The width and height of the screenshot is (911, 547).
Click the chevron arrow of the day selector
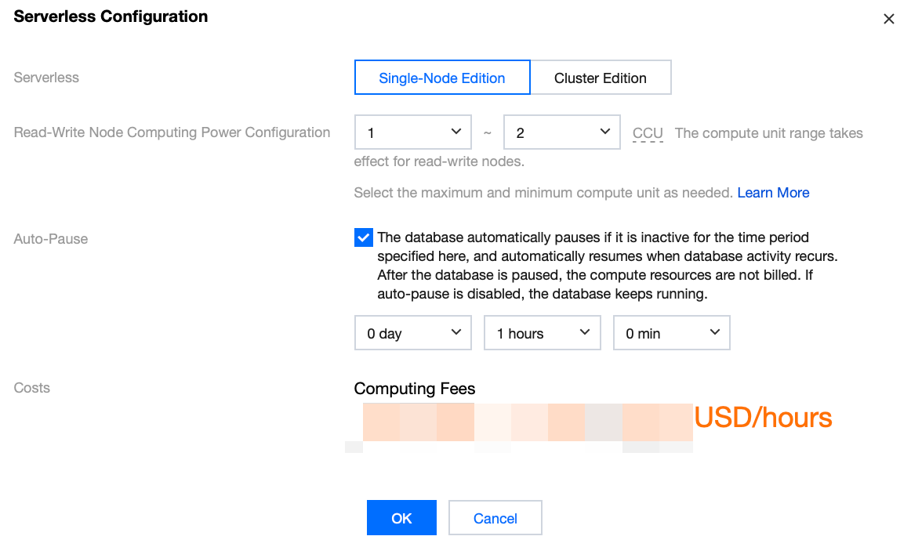(456, 332)
